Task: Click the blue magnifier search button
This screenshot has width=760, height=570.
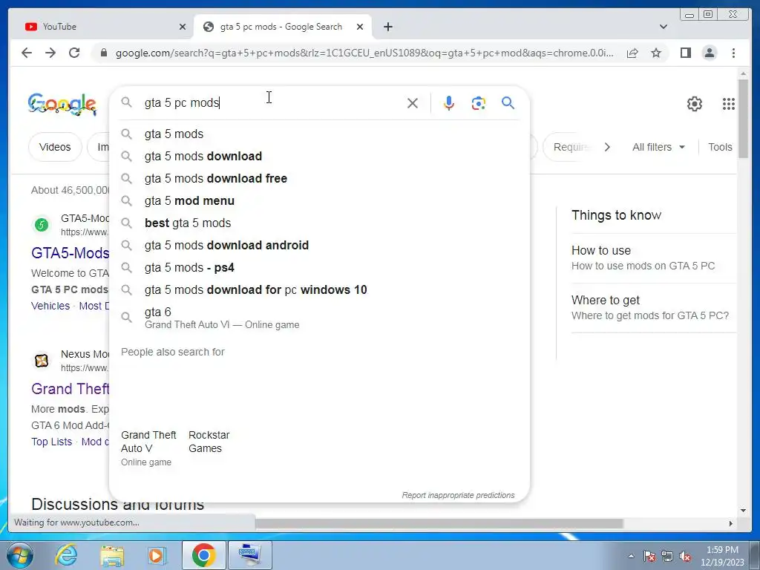Action: tap(508, 102)
